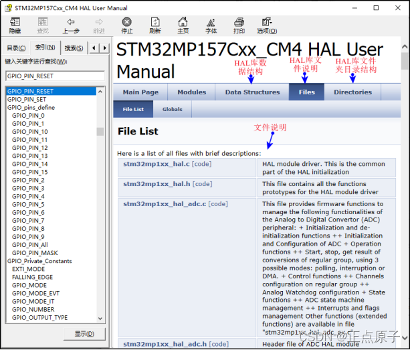Click the Locate (查找) toolbar icon
This screenshot has height=350, width=410.
[x=43, y=25]
